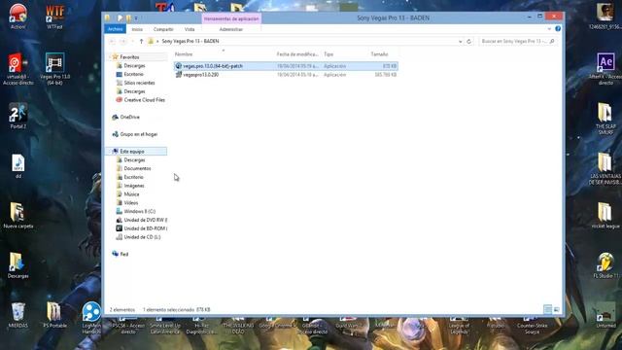Sort files by the Nombre column header
This screenshot has width=622, height=350.
224,54
